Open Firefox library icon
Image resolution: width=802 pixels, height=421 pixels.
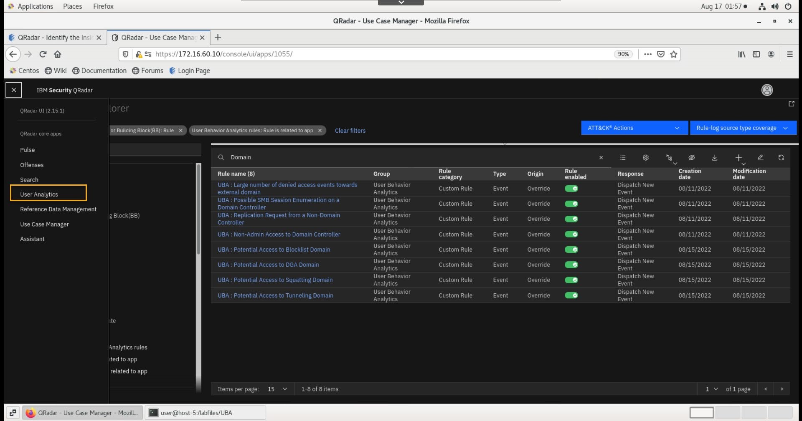[742, 54]
